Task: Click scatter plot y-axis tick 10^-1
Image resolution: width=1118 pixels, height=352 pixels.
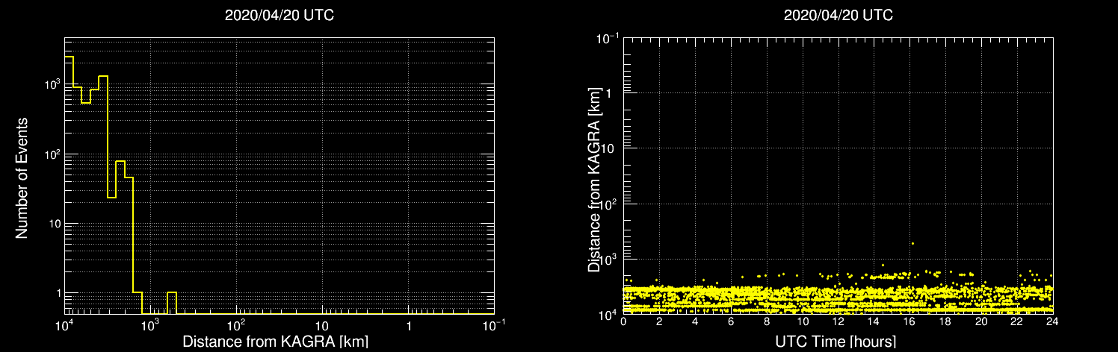Action: pyautogui.click(x=607, y=37)
